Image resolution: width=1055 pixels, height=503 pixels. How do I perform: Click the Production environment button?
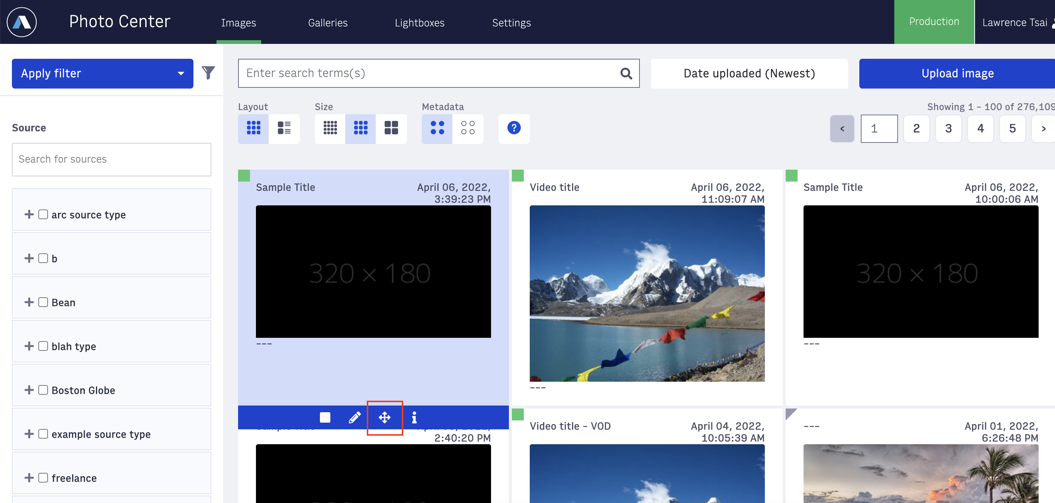pos(934,22)
